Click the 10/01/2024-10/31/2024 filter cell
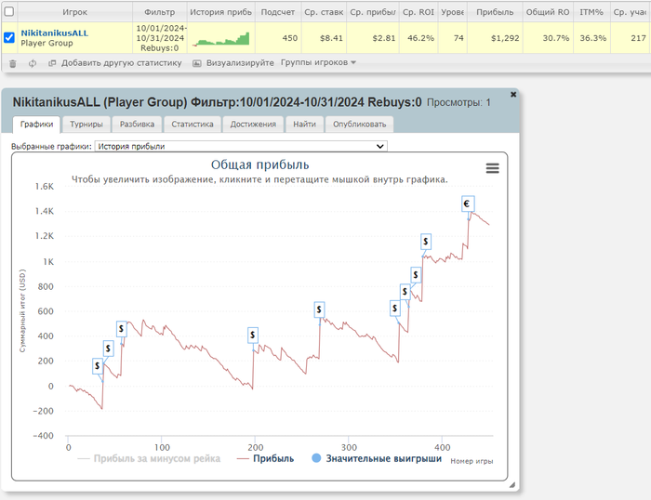The height and width of the screenshot is (500, 651). 160,38
